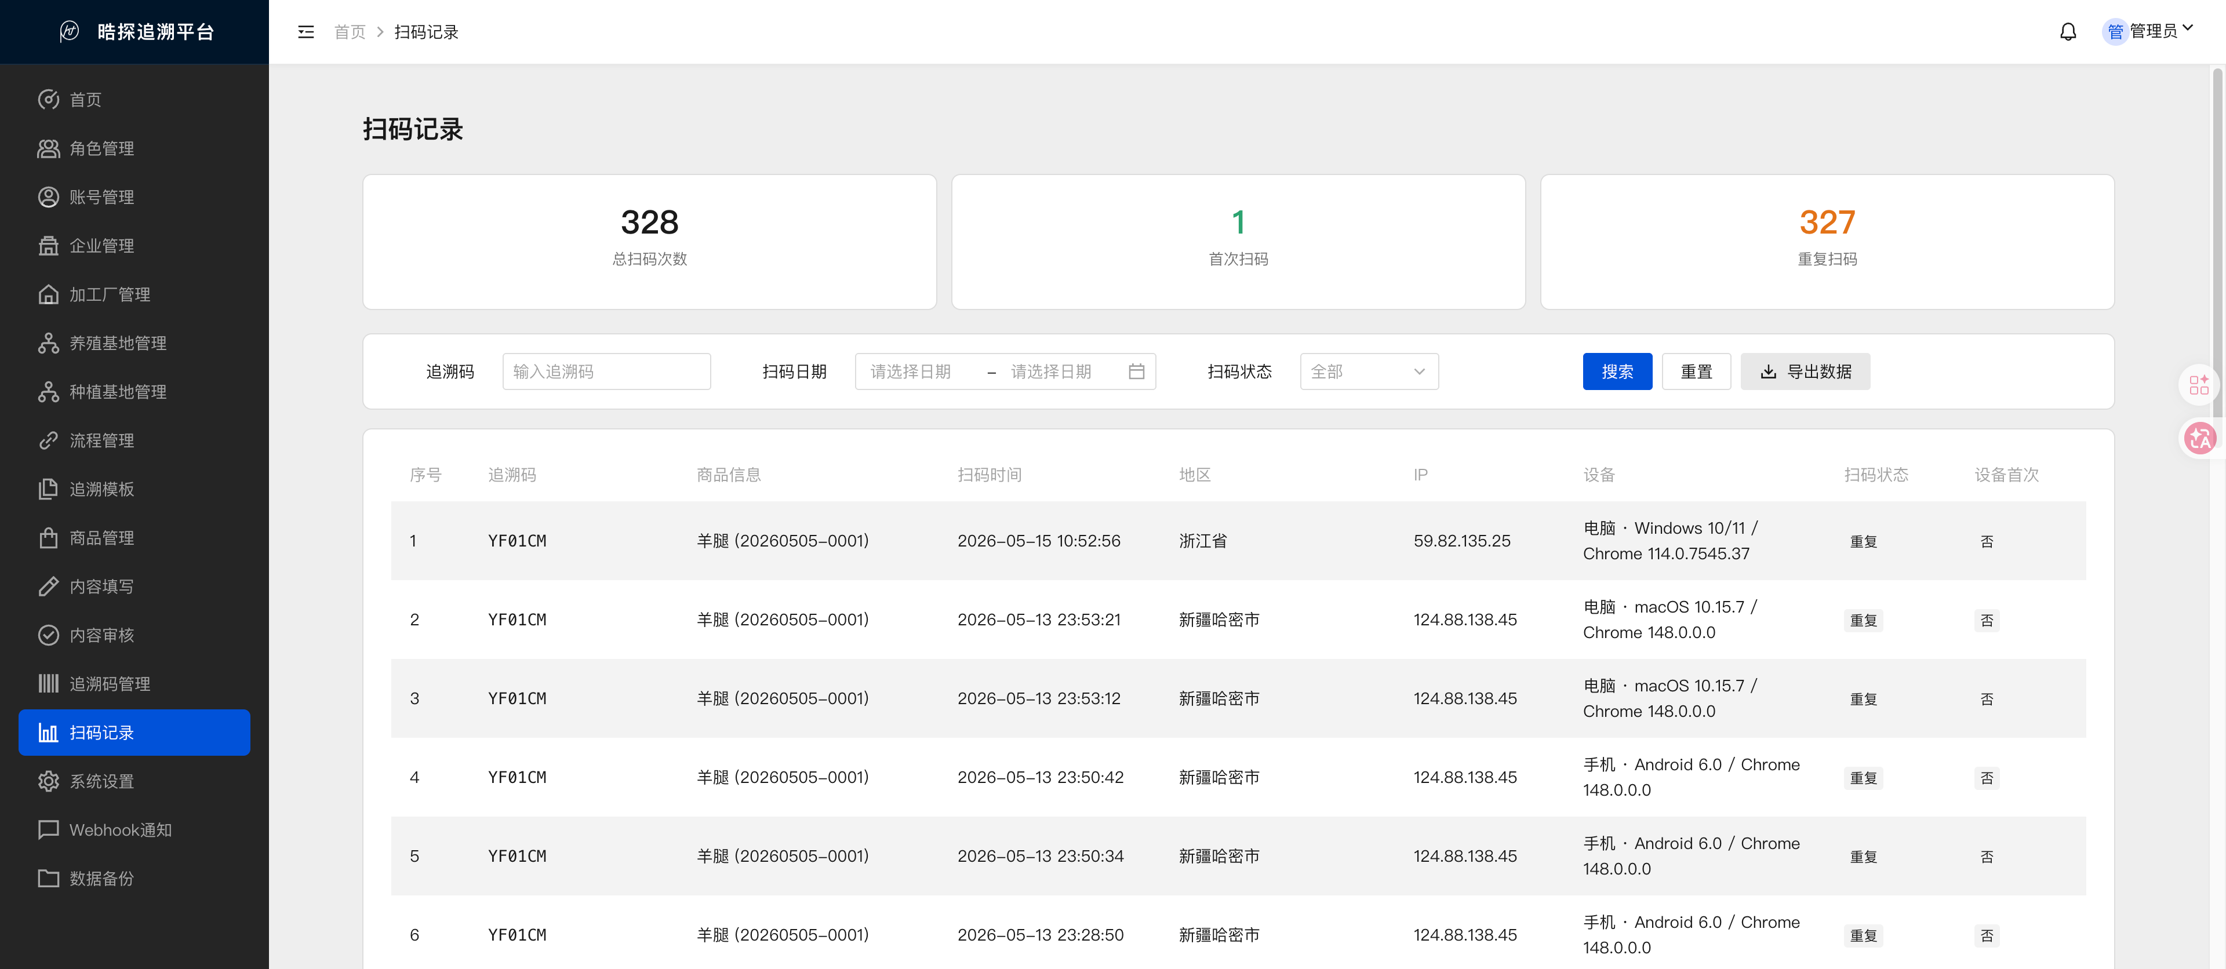Click the 数据备份 folder icon

point(48,879)
